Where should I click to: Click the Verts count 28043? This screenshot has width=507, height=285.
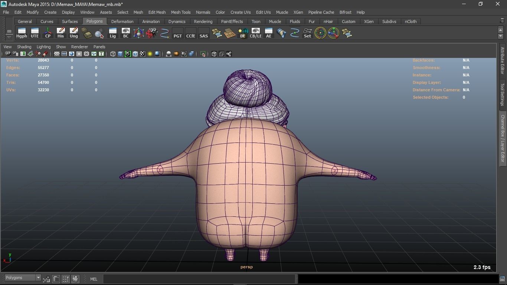click(x=43, y=60)
